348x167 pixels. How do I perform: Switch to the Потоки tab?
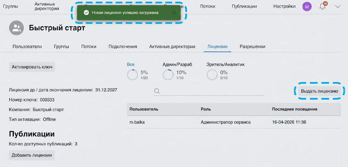[x=88, y=46]
